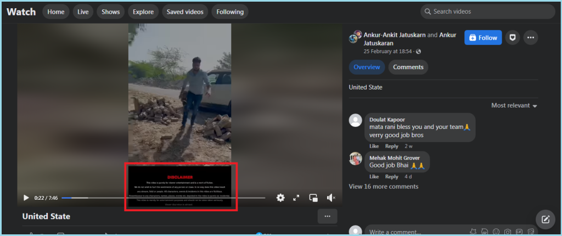The height and width of the screenshot is (236, 562).
Task: Reply to Mehak Mohit Grover's comment
Action: click(391, 177)
